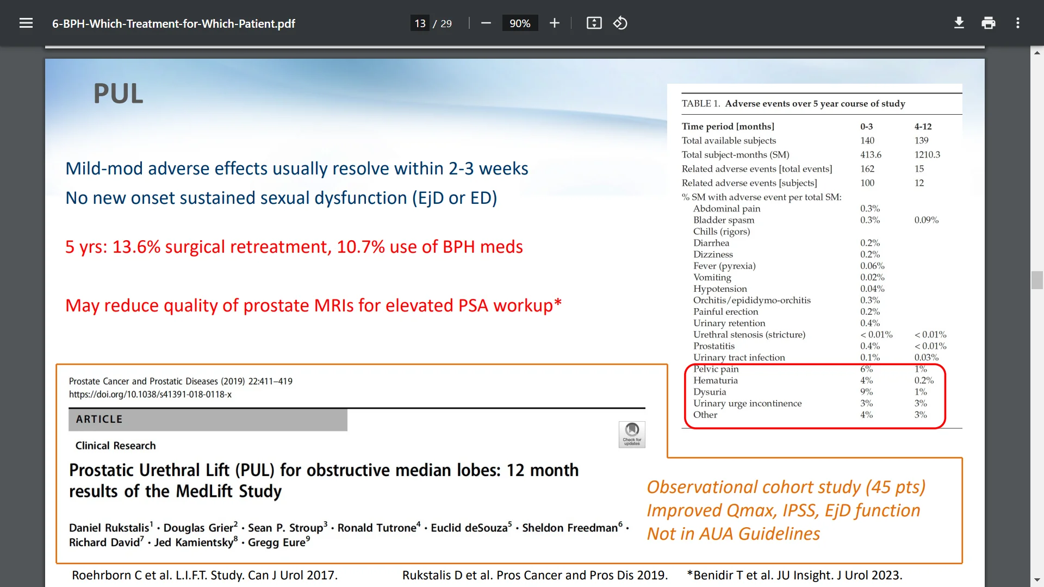
Task: Click the 'Improved Qmax, IPSS, EjD function' line
Action: tap(784, 510)
